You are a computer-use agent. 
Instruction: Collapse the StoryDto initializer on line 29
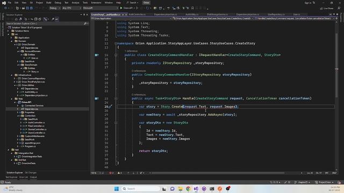116,123
